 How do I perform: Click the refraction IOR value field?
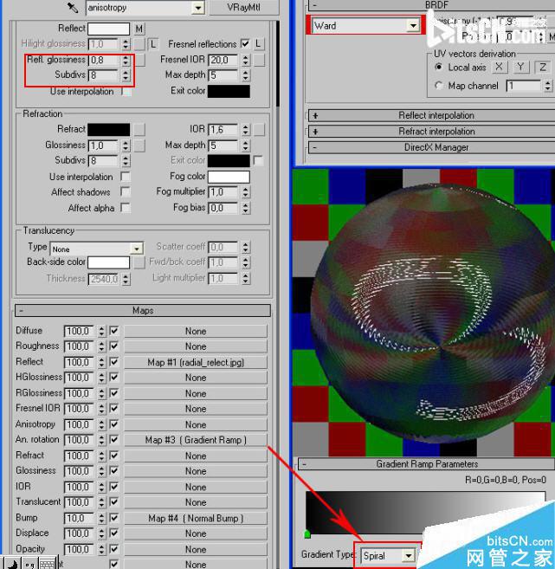click(223, 130)
